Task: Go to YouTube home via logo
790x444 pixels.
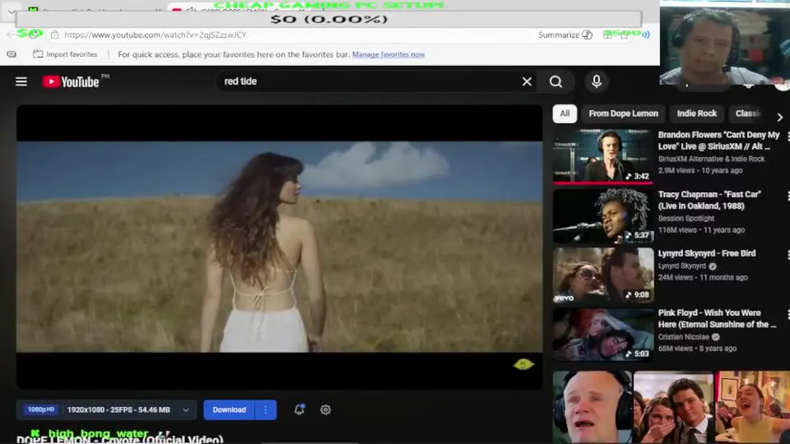Action: click(x=71, y=81)
